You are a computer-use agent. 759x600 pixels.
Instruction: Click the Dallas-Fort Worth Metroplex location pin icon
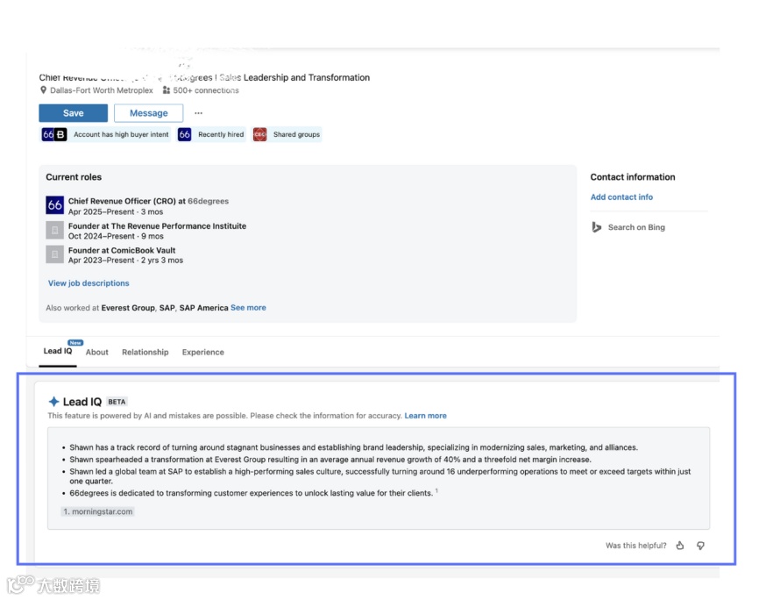43,90
